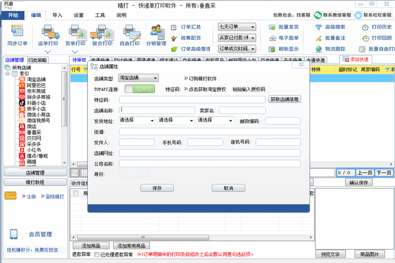Viewport: 395px width, 263px height.
Task: Collapse the 索引 tree node
Action: click(8, 74)
